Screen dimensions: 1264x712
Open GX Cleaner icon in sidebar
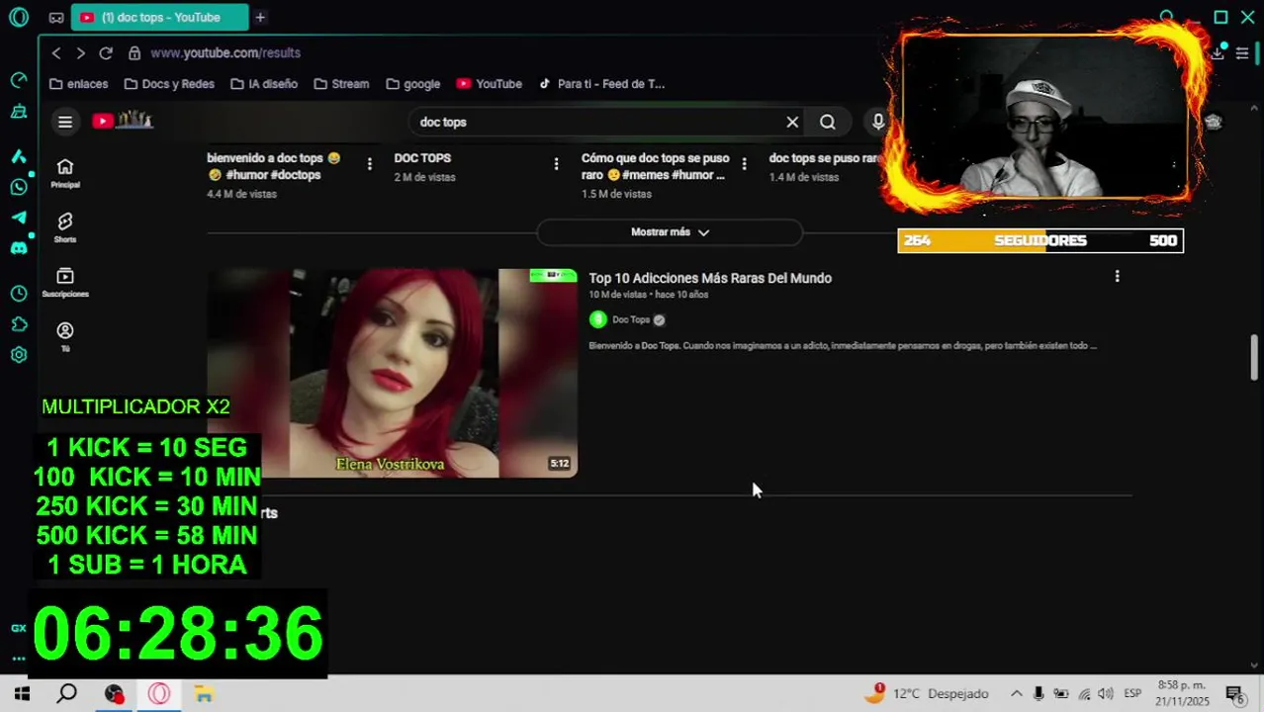pos(19,112)
